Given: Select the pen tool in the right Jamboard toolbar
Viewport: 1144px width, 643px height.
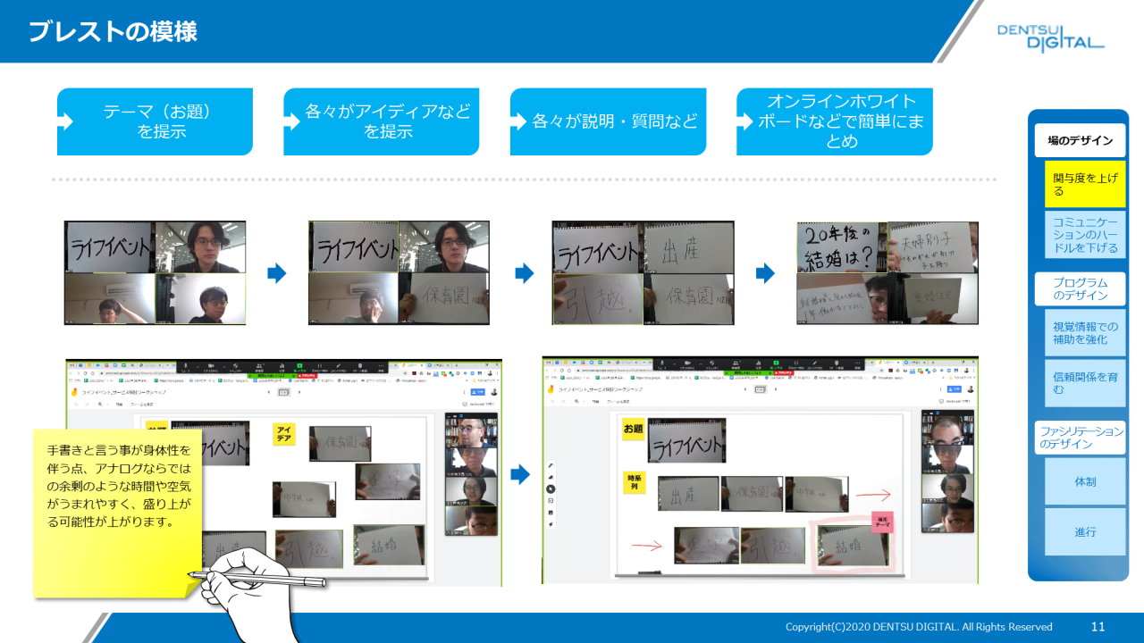Looking at the screenshot, I should click(x=551, y=466).
